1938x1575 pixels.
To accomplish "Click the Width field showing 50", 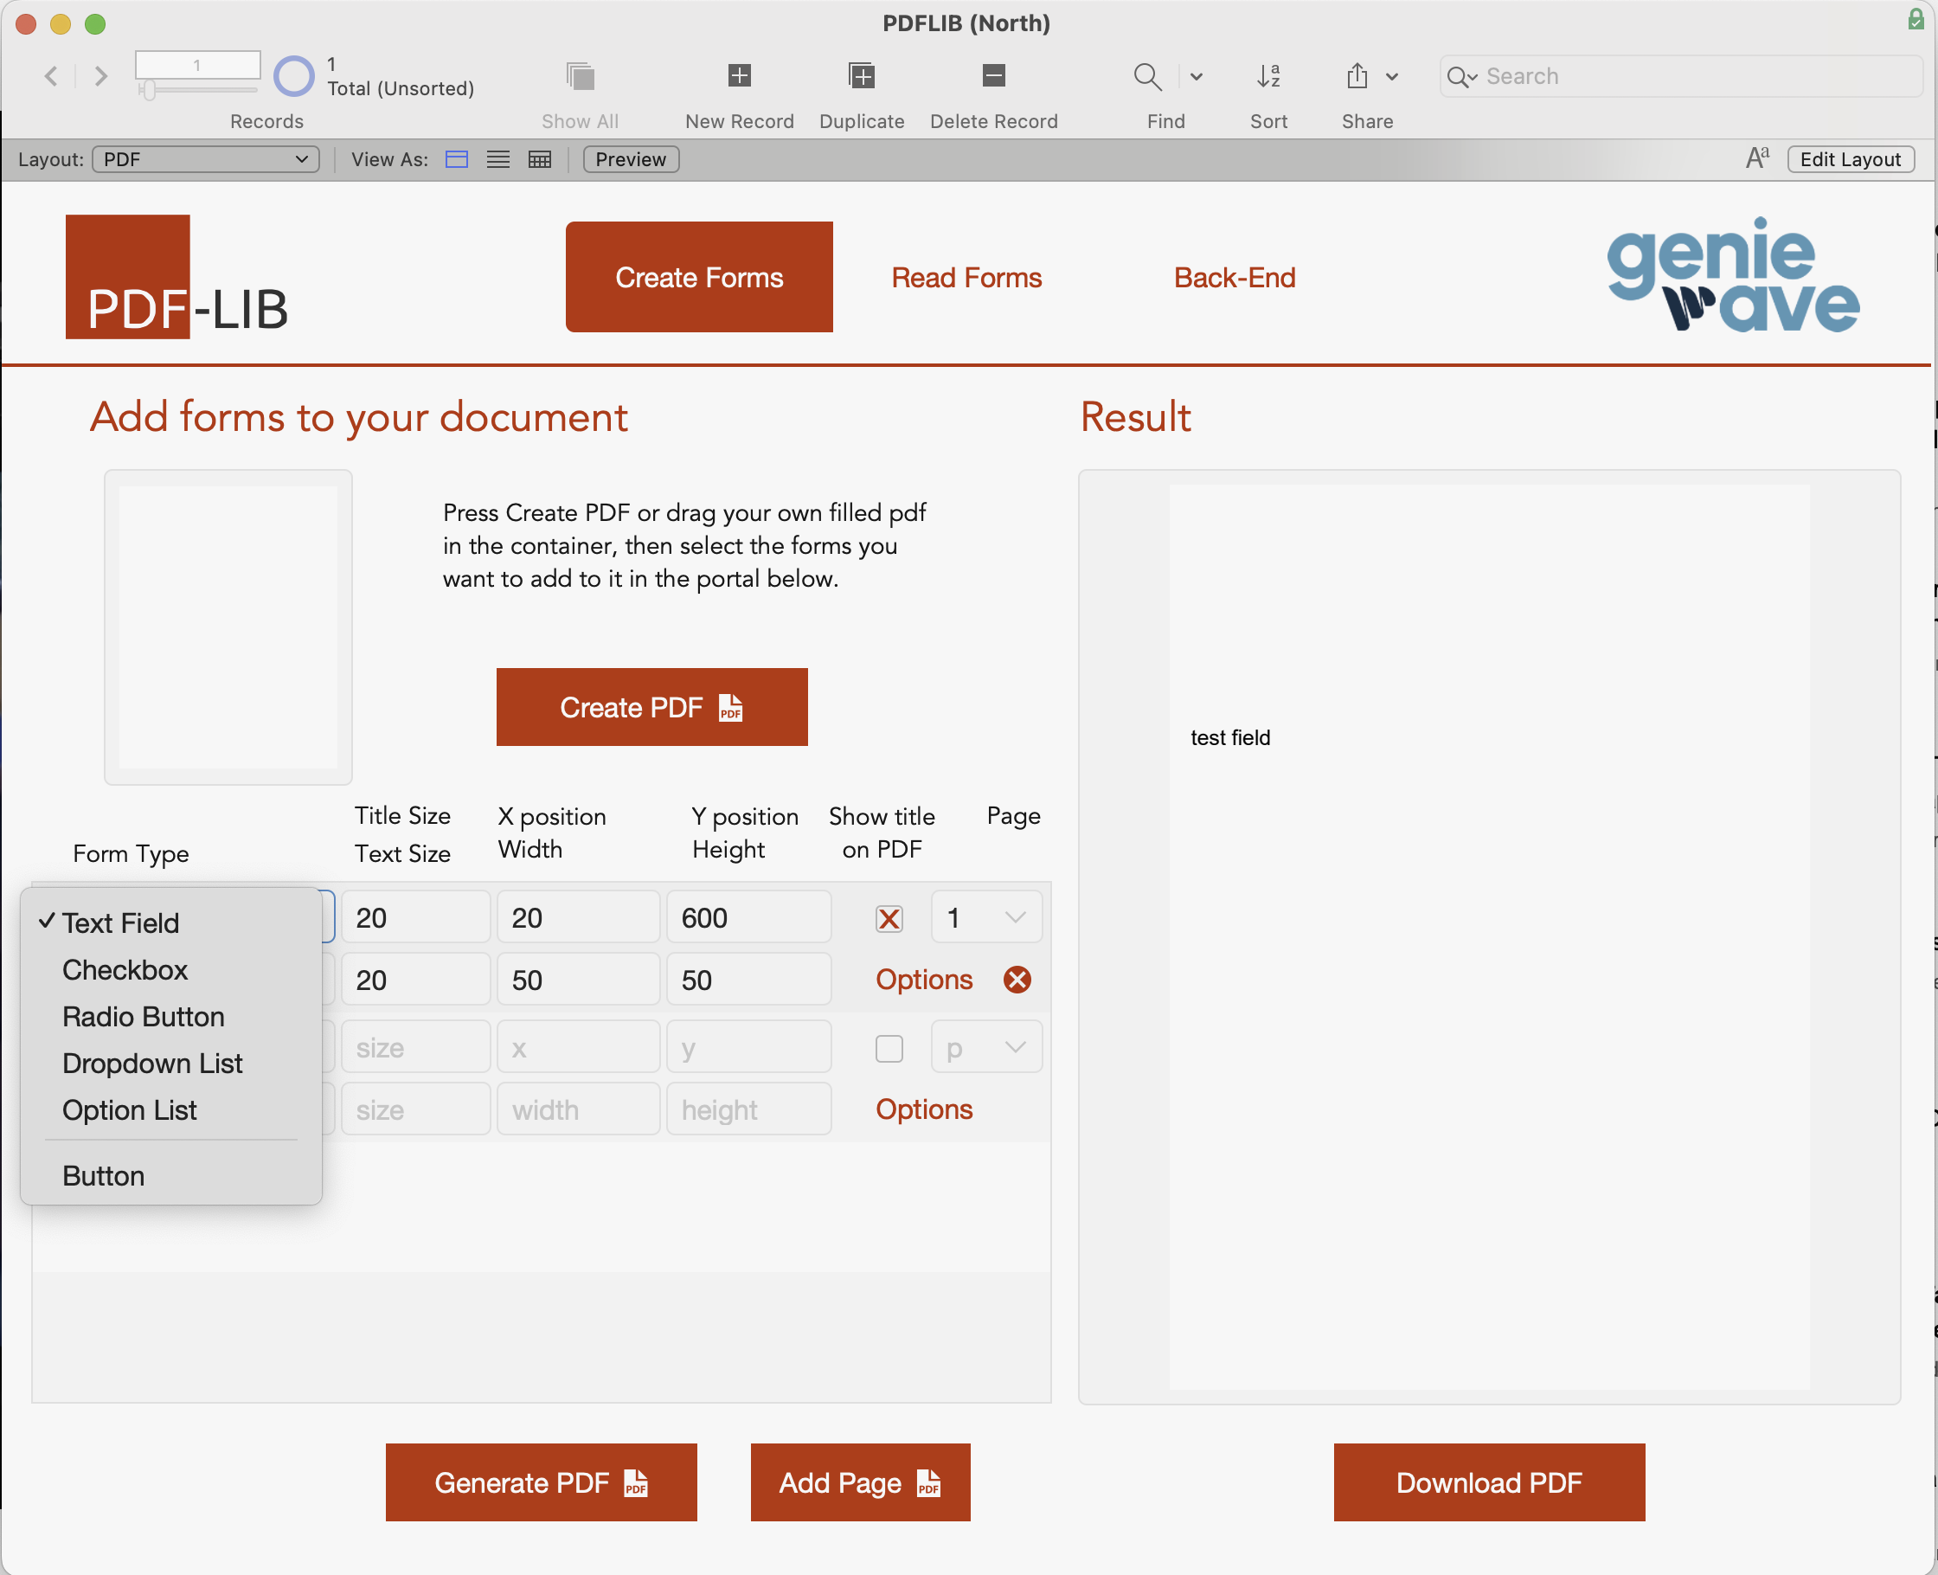I will [579, 980].
